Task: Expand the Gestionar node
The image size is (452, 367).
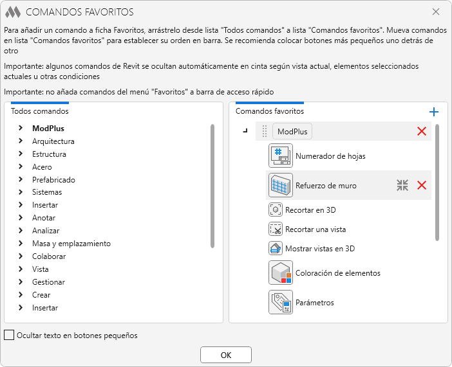Action: click(21, 282)
